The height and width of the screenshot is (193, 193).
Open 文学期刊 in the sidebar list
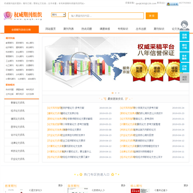(30, 52)
